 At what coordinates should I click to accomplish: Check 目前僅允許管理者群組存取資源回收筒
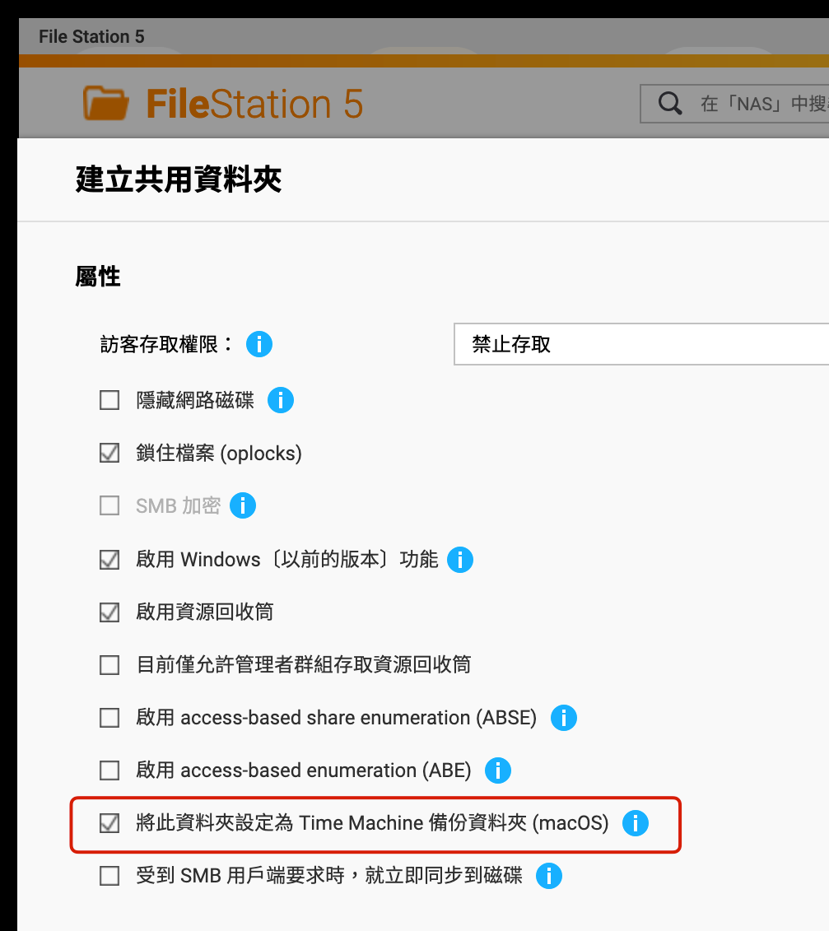[109, 665]
